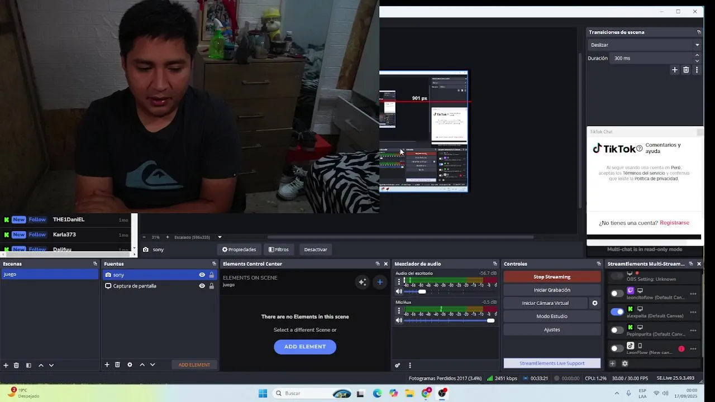Add scene transition with plus icon
The image size is (715, 402).
[x=675, y=70]
